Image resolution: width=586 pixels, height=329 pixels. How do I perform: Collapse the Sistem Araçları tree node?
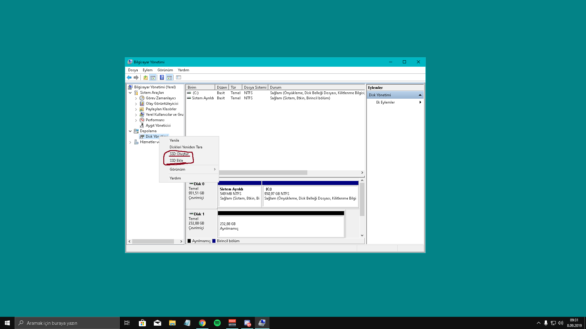[x=130, y=93]
